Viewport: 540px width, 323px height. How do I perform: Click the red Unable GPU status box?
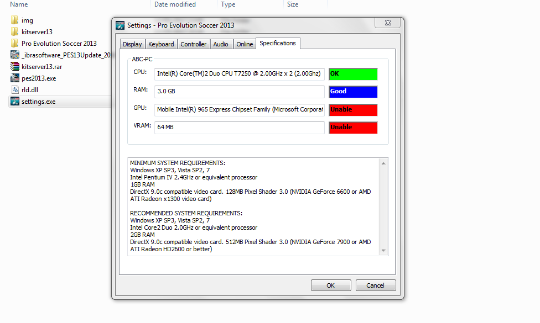(x=353, y=110)
